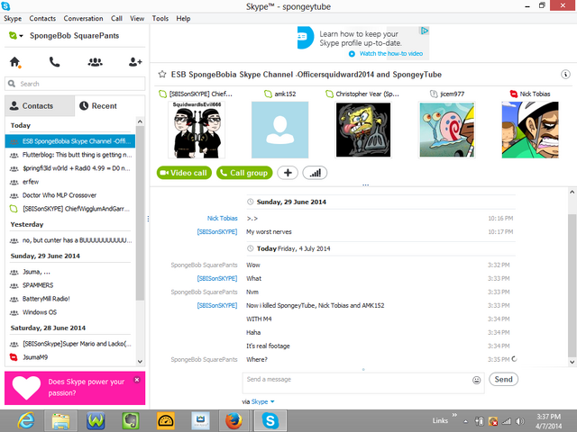The height and width of the screenshot is (432, 577).
Task: Click the Send button
Action: click(503, 379)
